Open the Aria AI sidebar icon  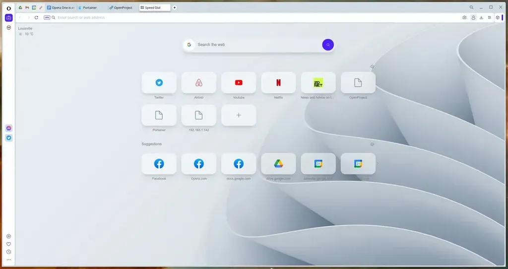click(x=9, y=28)
